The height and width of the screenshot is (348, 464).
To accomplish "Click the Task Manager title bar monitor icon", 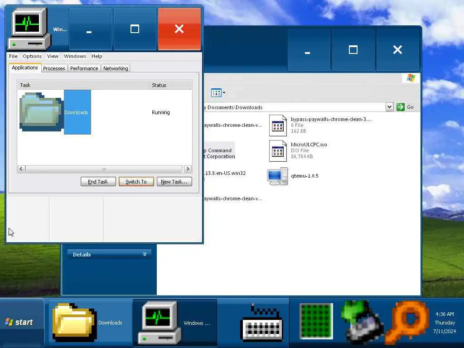I will (29, 29).
